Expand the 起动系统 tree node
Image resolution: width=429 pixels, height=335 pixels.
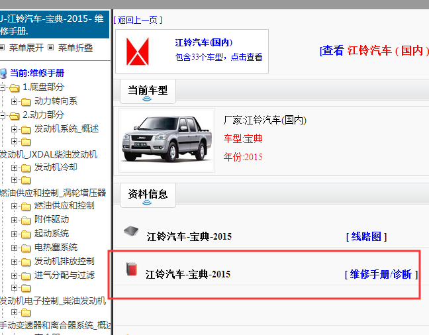(x=14, y=234)
